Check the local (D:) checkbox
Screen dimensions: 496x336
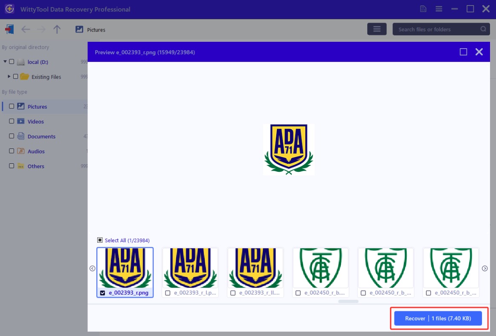(x=12, y=62)
